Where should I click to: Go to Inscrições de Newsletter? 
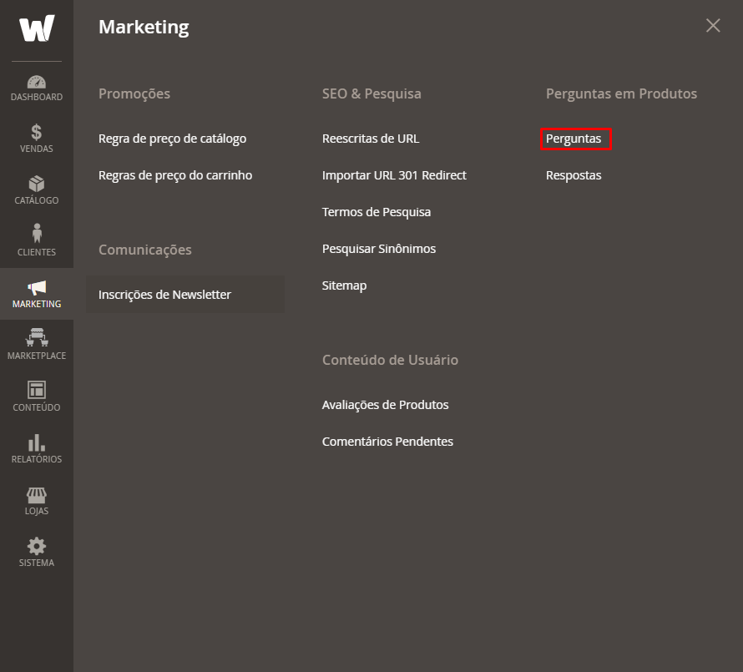coord(165,295)
